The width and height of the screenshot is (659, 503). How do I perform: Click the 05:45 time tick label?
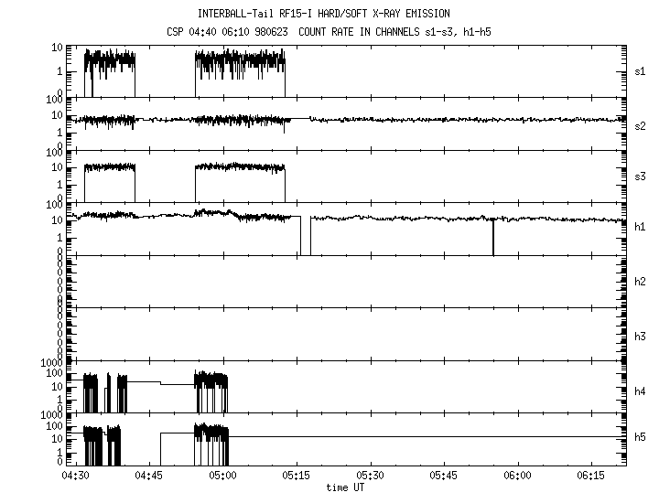click(x=444, y=476)
